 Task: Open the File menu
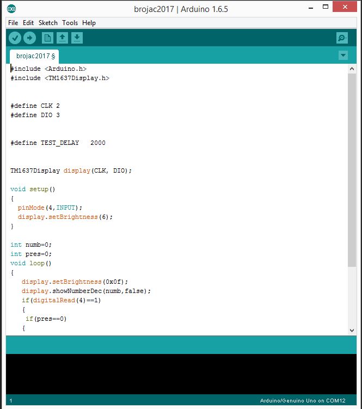click(13, 23)
